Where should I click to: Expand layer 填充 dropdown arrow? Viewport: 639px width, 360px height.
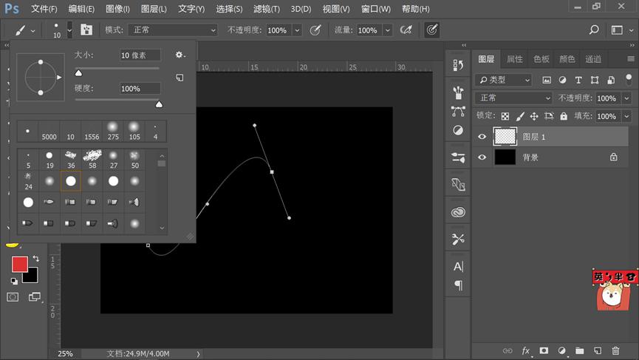point(626,117)
